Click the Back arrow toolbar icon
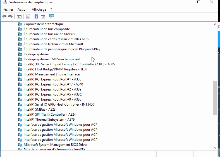This screenshot has height=157, width=220. (x=4, y=16)
